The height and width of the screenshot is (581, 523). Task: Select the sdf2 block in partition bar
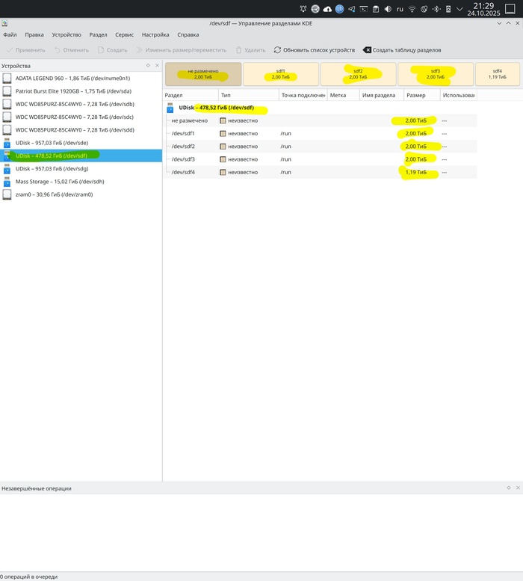coord(358,74)
